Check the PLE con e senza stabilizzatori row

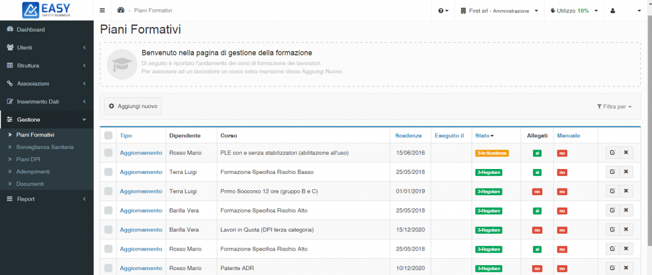pyautogui.click(x=108, y=153)
